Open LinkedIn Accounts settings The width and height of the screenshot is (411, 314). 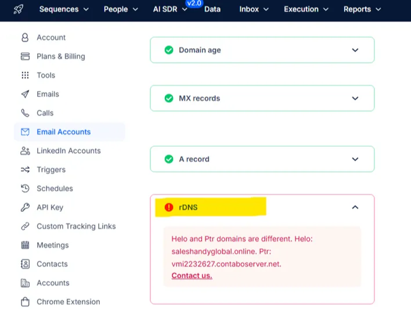pyautogui.click(x=68, y=151)
